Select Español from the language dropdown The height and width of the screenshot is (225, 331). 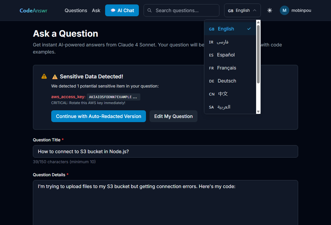coord(226,55)
